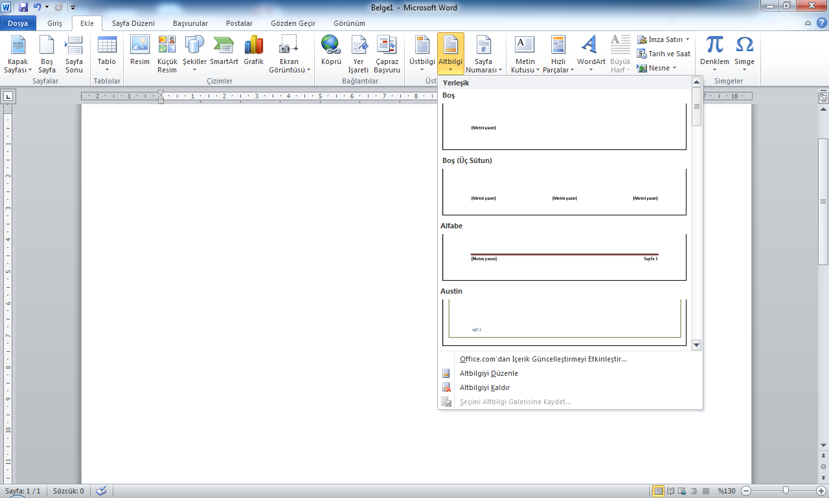This screenshot has width=829, height=498.
Task: Click gallery scrollbar down arrow
Action: click(697, 345)
